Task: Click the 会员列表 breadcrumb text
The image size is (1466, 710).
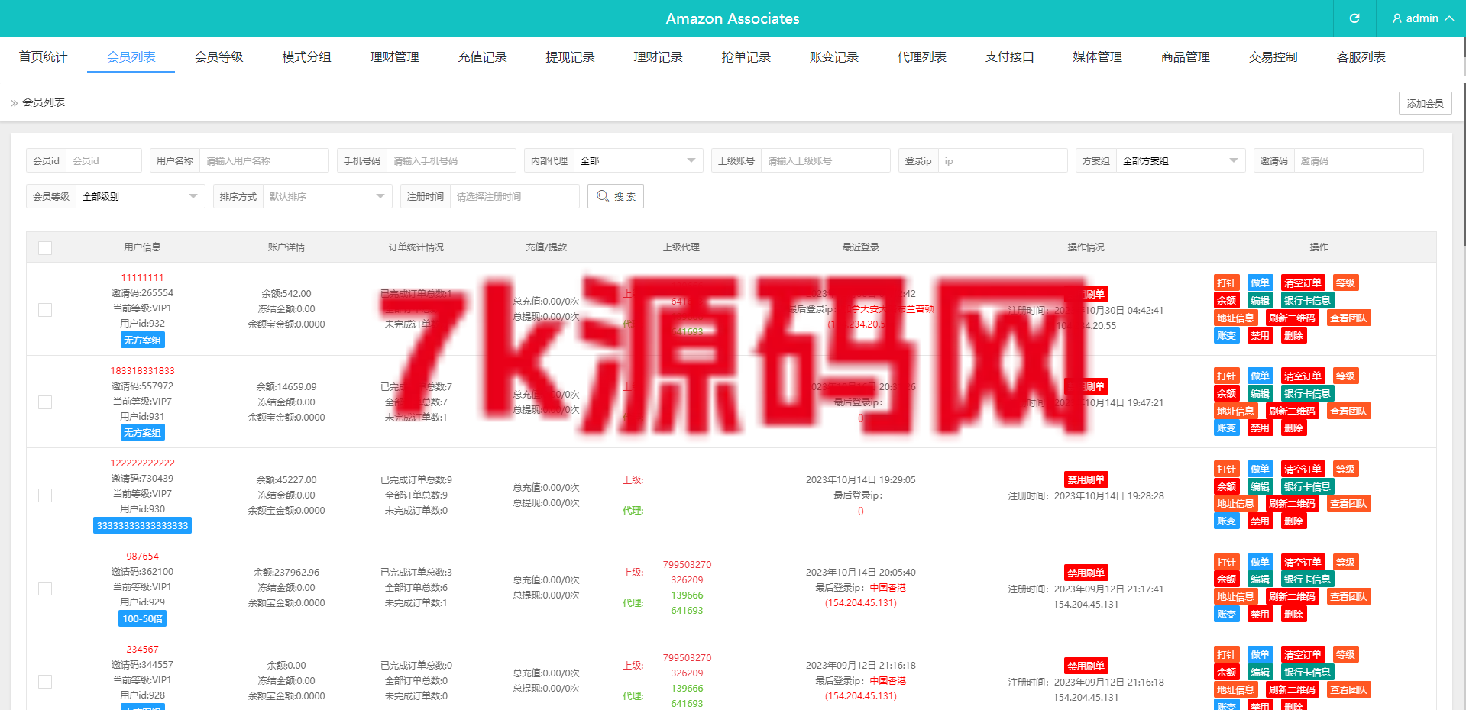Action: pos(44,102)
